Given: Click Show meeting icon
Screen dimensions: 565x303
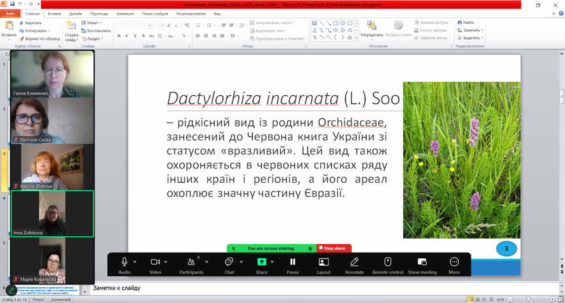Looking at the screenshot, I should (x=422, y=262).
